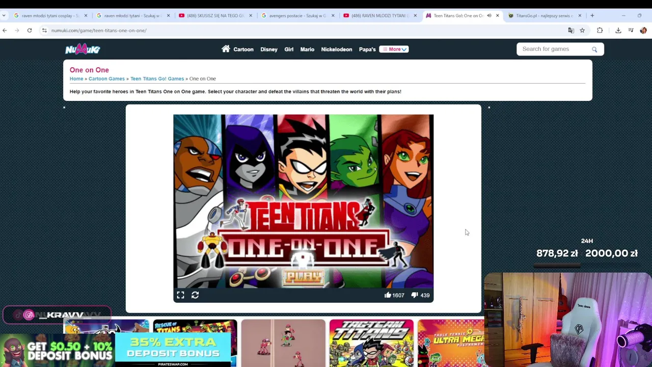Click Get $0.50 + 10% Deposit Bonus ad
Screen dimensions: 652x367
pos(57,350)
